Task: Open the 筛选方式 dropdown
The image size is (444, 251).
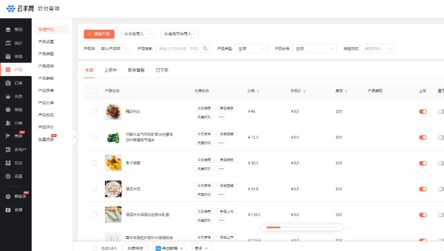Action: (x=378, y=49)
